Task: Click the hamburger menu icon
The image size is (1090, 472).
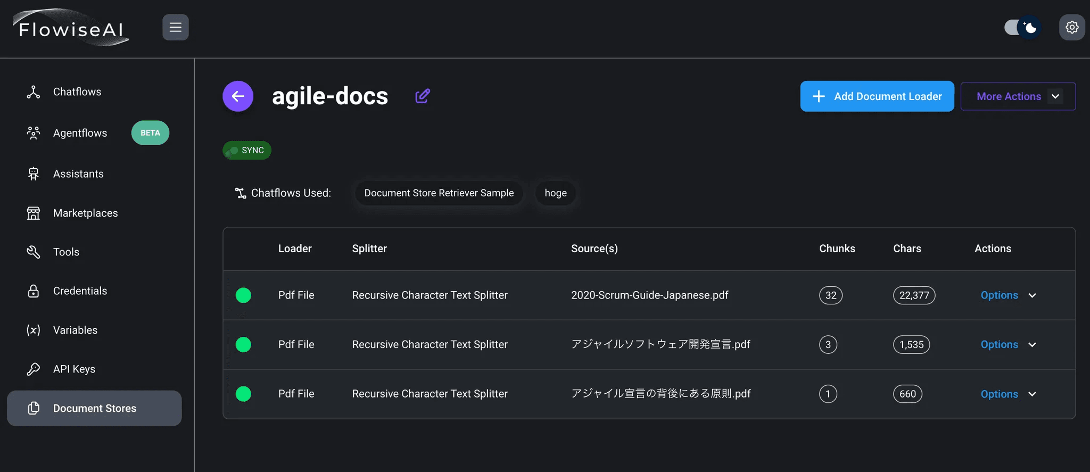Action: coord(175,28)
